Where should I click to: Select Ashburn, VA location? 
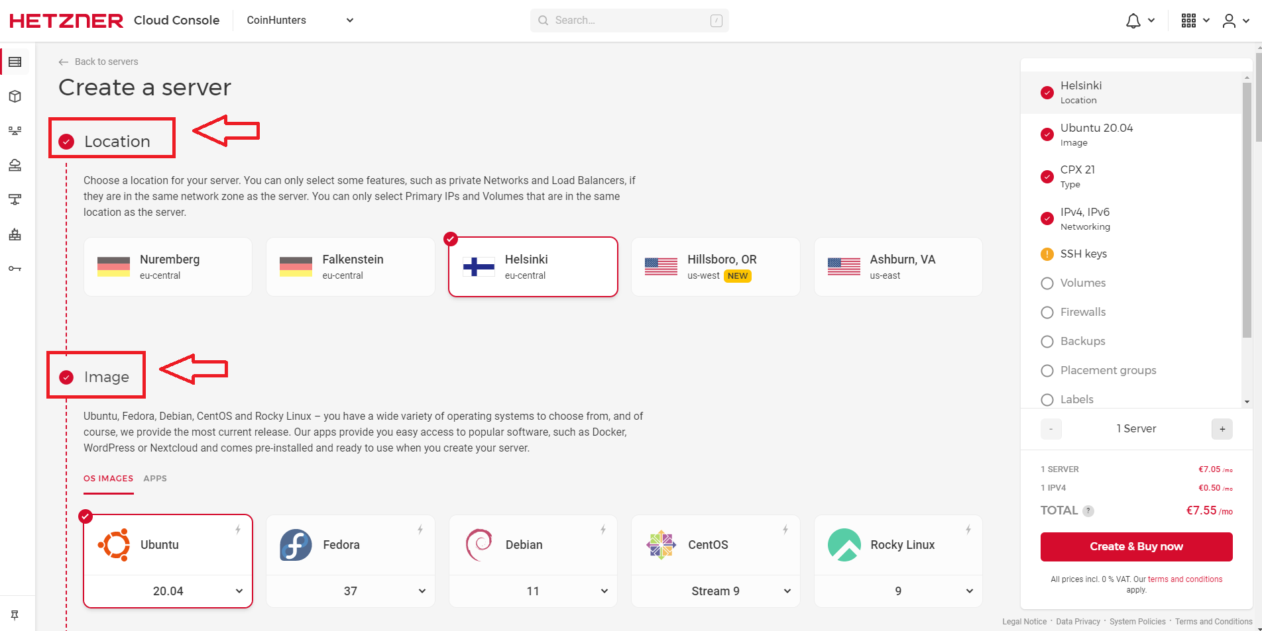coord(898,267)
